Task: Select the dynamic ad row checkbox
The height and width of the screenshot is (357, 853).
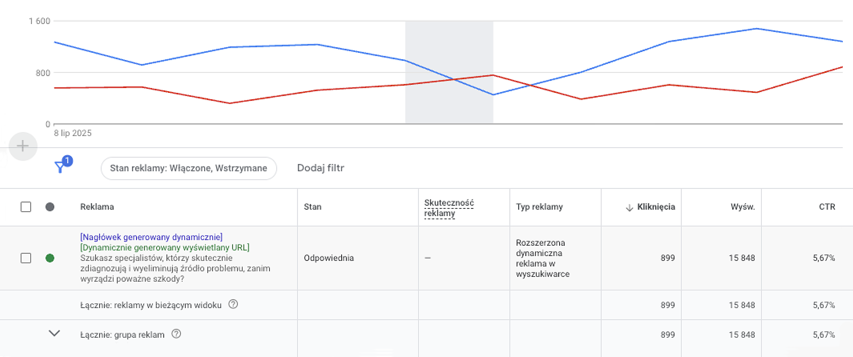Action: [x=26, y=258]
